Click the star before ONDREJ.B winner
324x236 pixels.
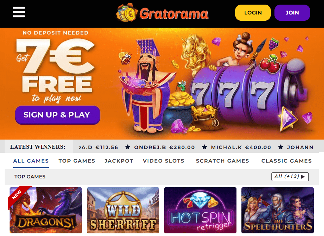[128, 147]
